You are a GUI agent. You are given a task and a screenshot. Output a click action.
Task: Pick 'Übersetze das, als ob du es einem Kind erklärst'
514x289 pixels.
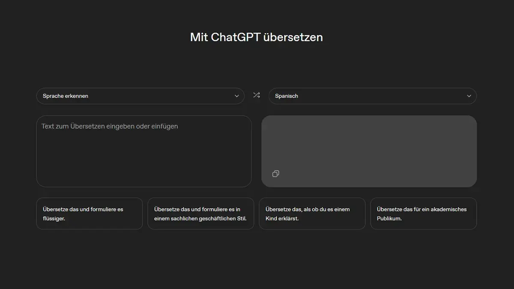coord(312,214)
